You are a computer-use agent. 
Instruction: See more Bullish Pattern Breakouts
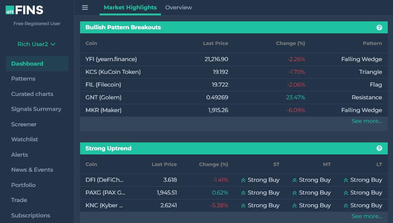367,121
